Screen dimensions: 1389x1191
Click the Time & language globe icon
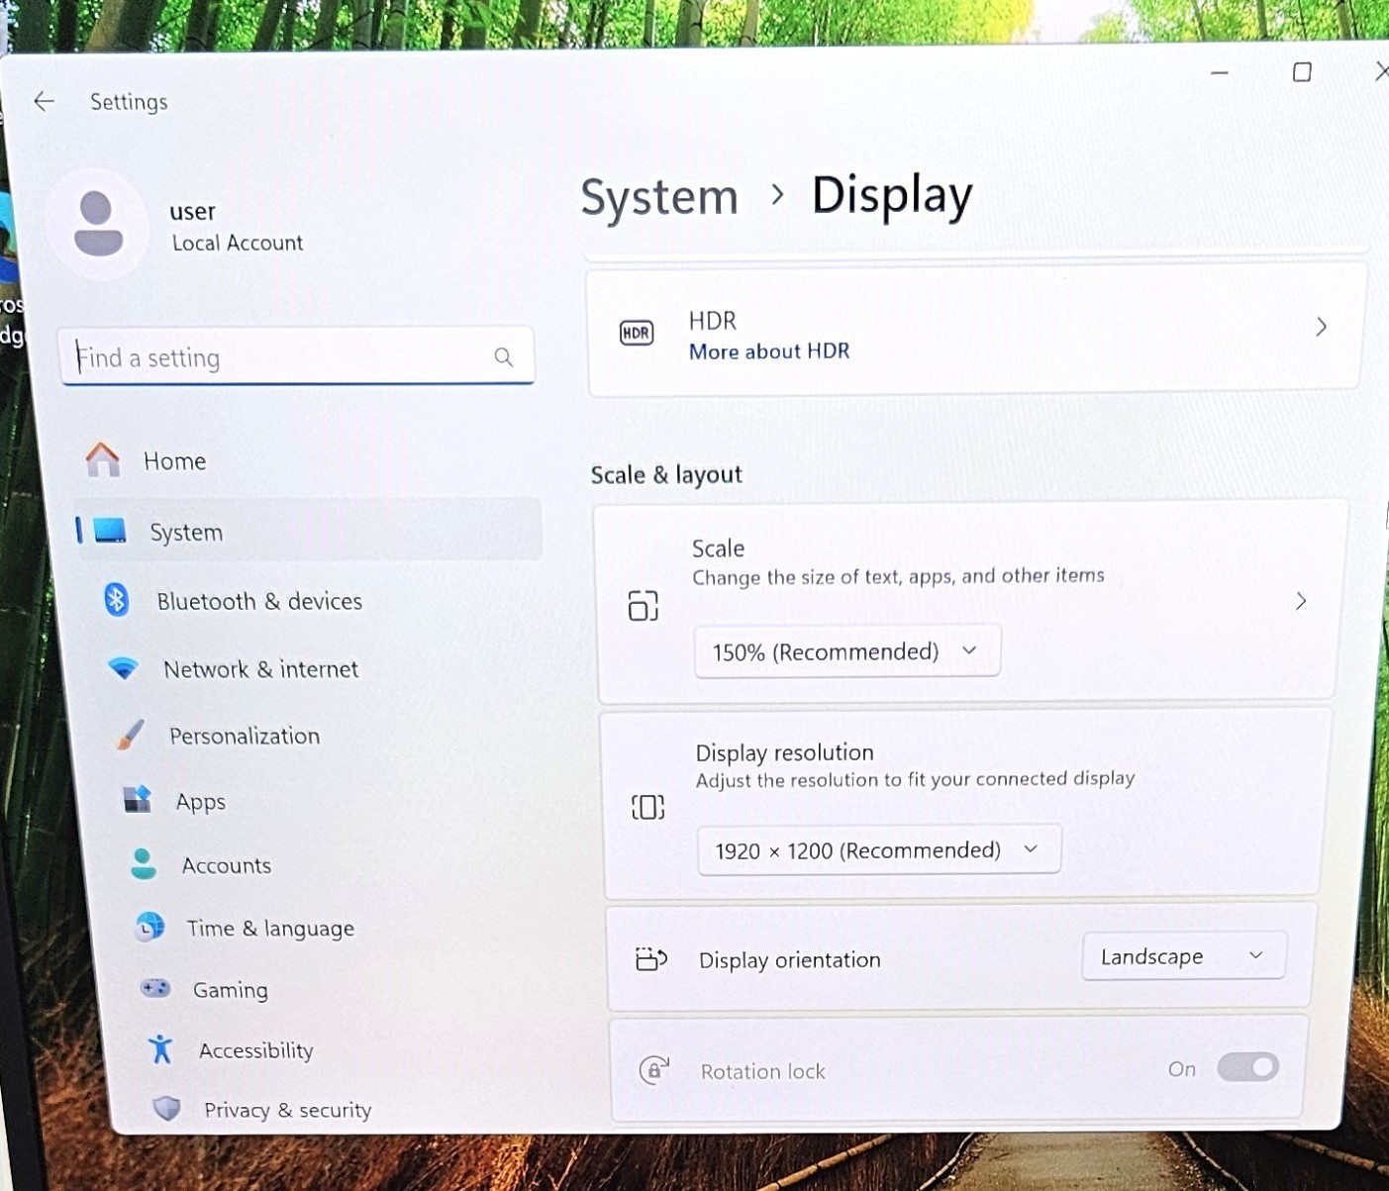(x=149, y=927)
